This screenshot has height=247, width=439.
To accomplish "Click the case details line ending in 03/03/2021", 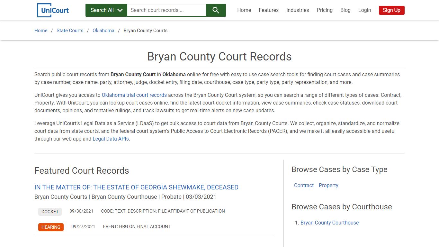I will tap(125, 197).
